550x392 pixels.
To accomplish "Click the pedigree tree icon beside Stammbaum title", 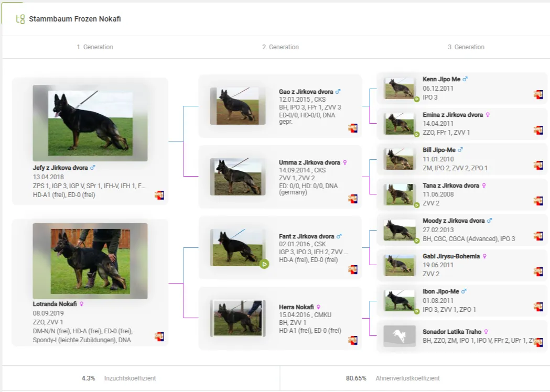I will click(x=20, y=19).
